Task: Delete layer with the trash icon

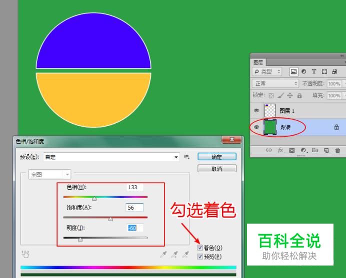Action: click(337, 150)
